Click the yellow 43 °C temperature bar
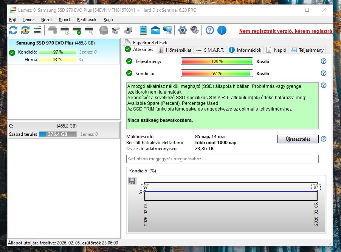 click(x=57, y=60)
